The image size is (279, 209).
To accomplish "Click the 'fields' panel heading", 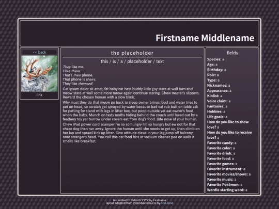I will coord(232,53).
